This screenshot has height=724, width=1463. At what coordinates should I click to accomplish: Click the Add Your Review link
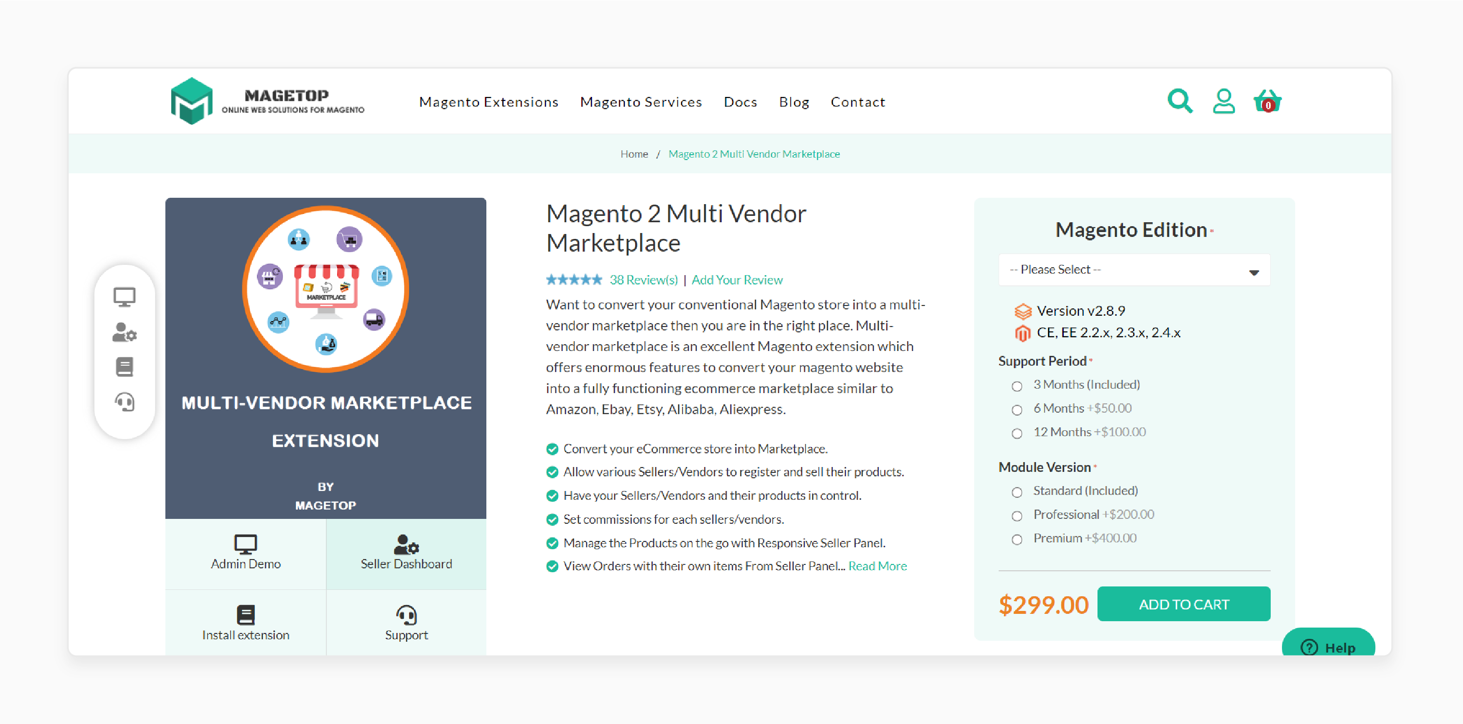point(735,278)
